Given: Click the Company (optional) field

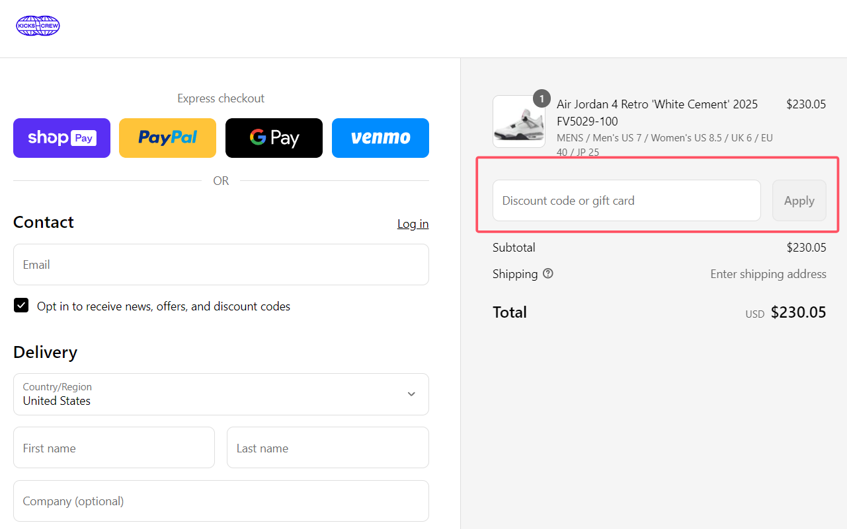Looking at the screenshot, I should coord(221,501).
